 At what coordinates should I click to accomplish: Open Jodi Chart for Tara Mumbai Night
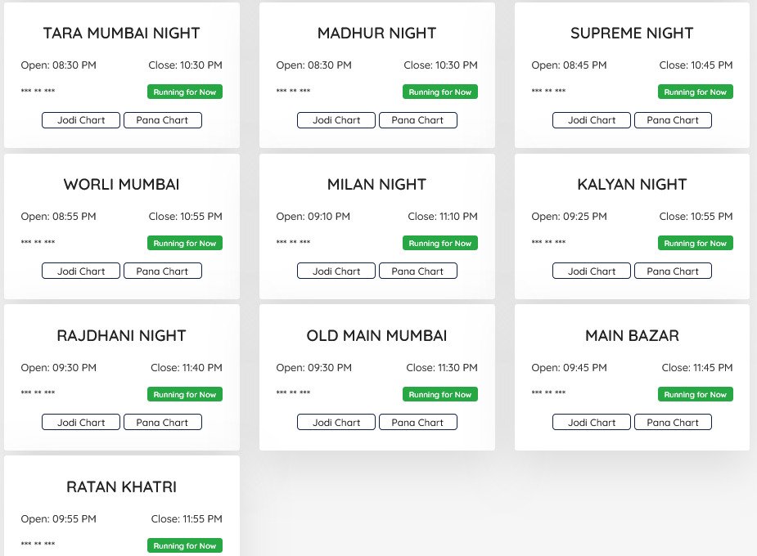(x=81, y=120)
